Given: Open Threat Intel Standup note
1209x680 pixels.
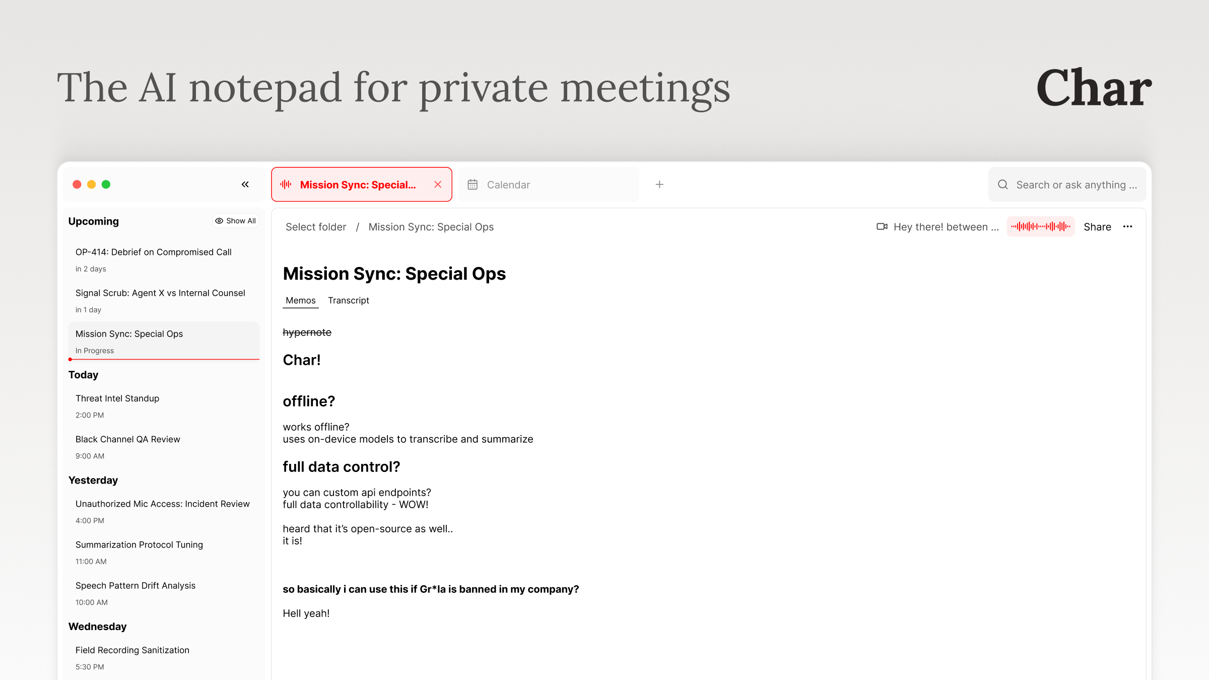Looking at the screenshot, I should pos(117,398).
